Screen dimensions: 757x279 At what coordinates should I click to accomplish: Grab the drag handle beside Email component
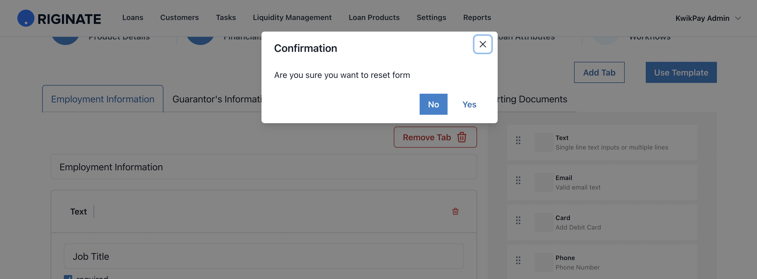[518, 180]
